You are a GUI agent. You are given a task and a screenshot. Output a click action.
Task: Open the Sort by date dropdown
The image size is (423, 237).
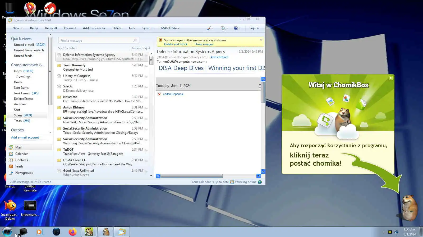tap(68, 48)
